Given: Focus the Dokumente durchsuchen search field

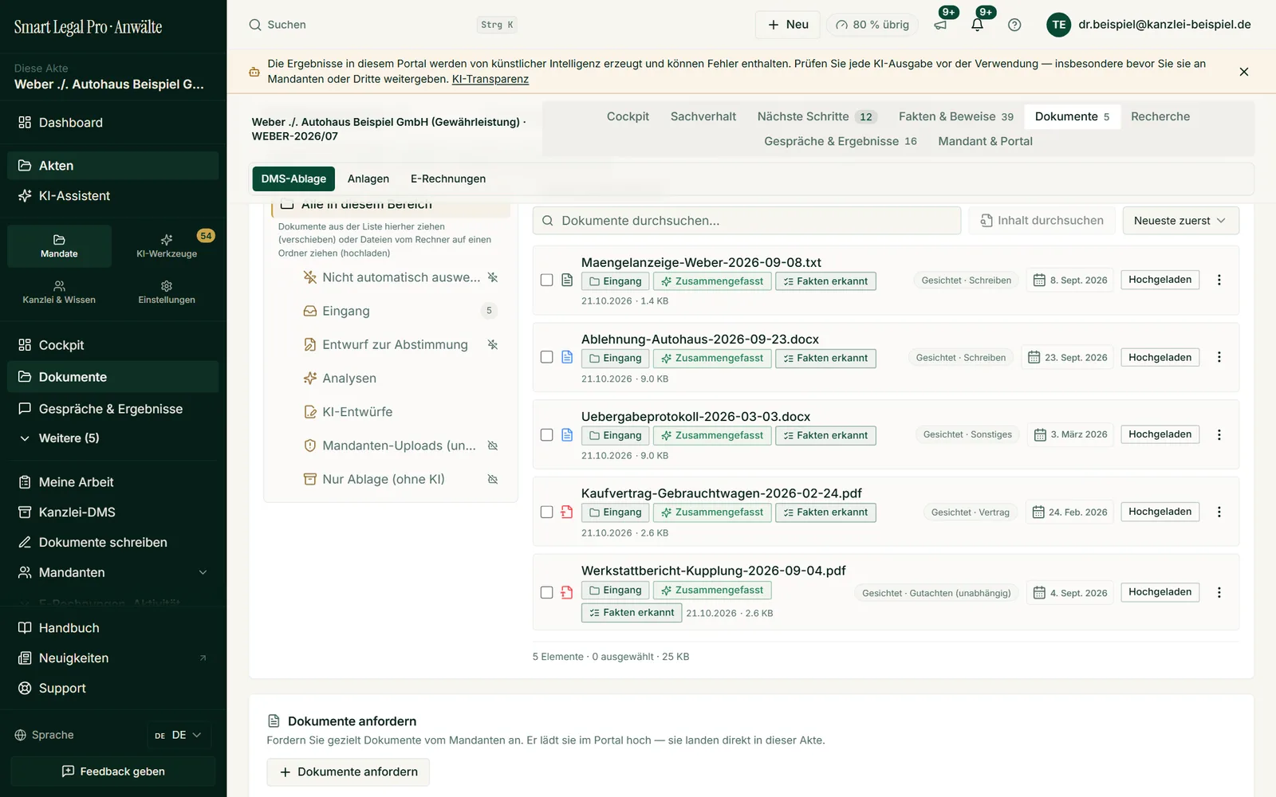Looking at the screenshot, I should (746, 221).
